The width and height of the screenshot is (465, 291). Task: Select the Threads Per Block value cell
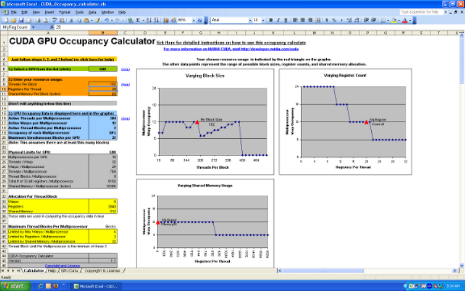point(103,84)
